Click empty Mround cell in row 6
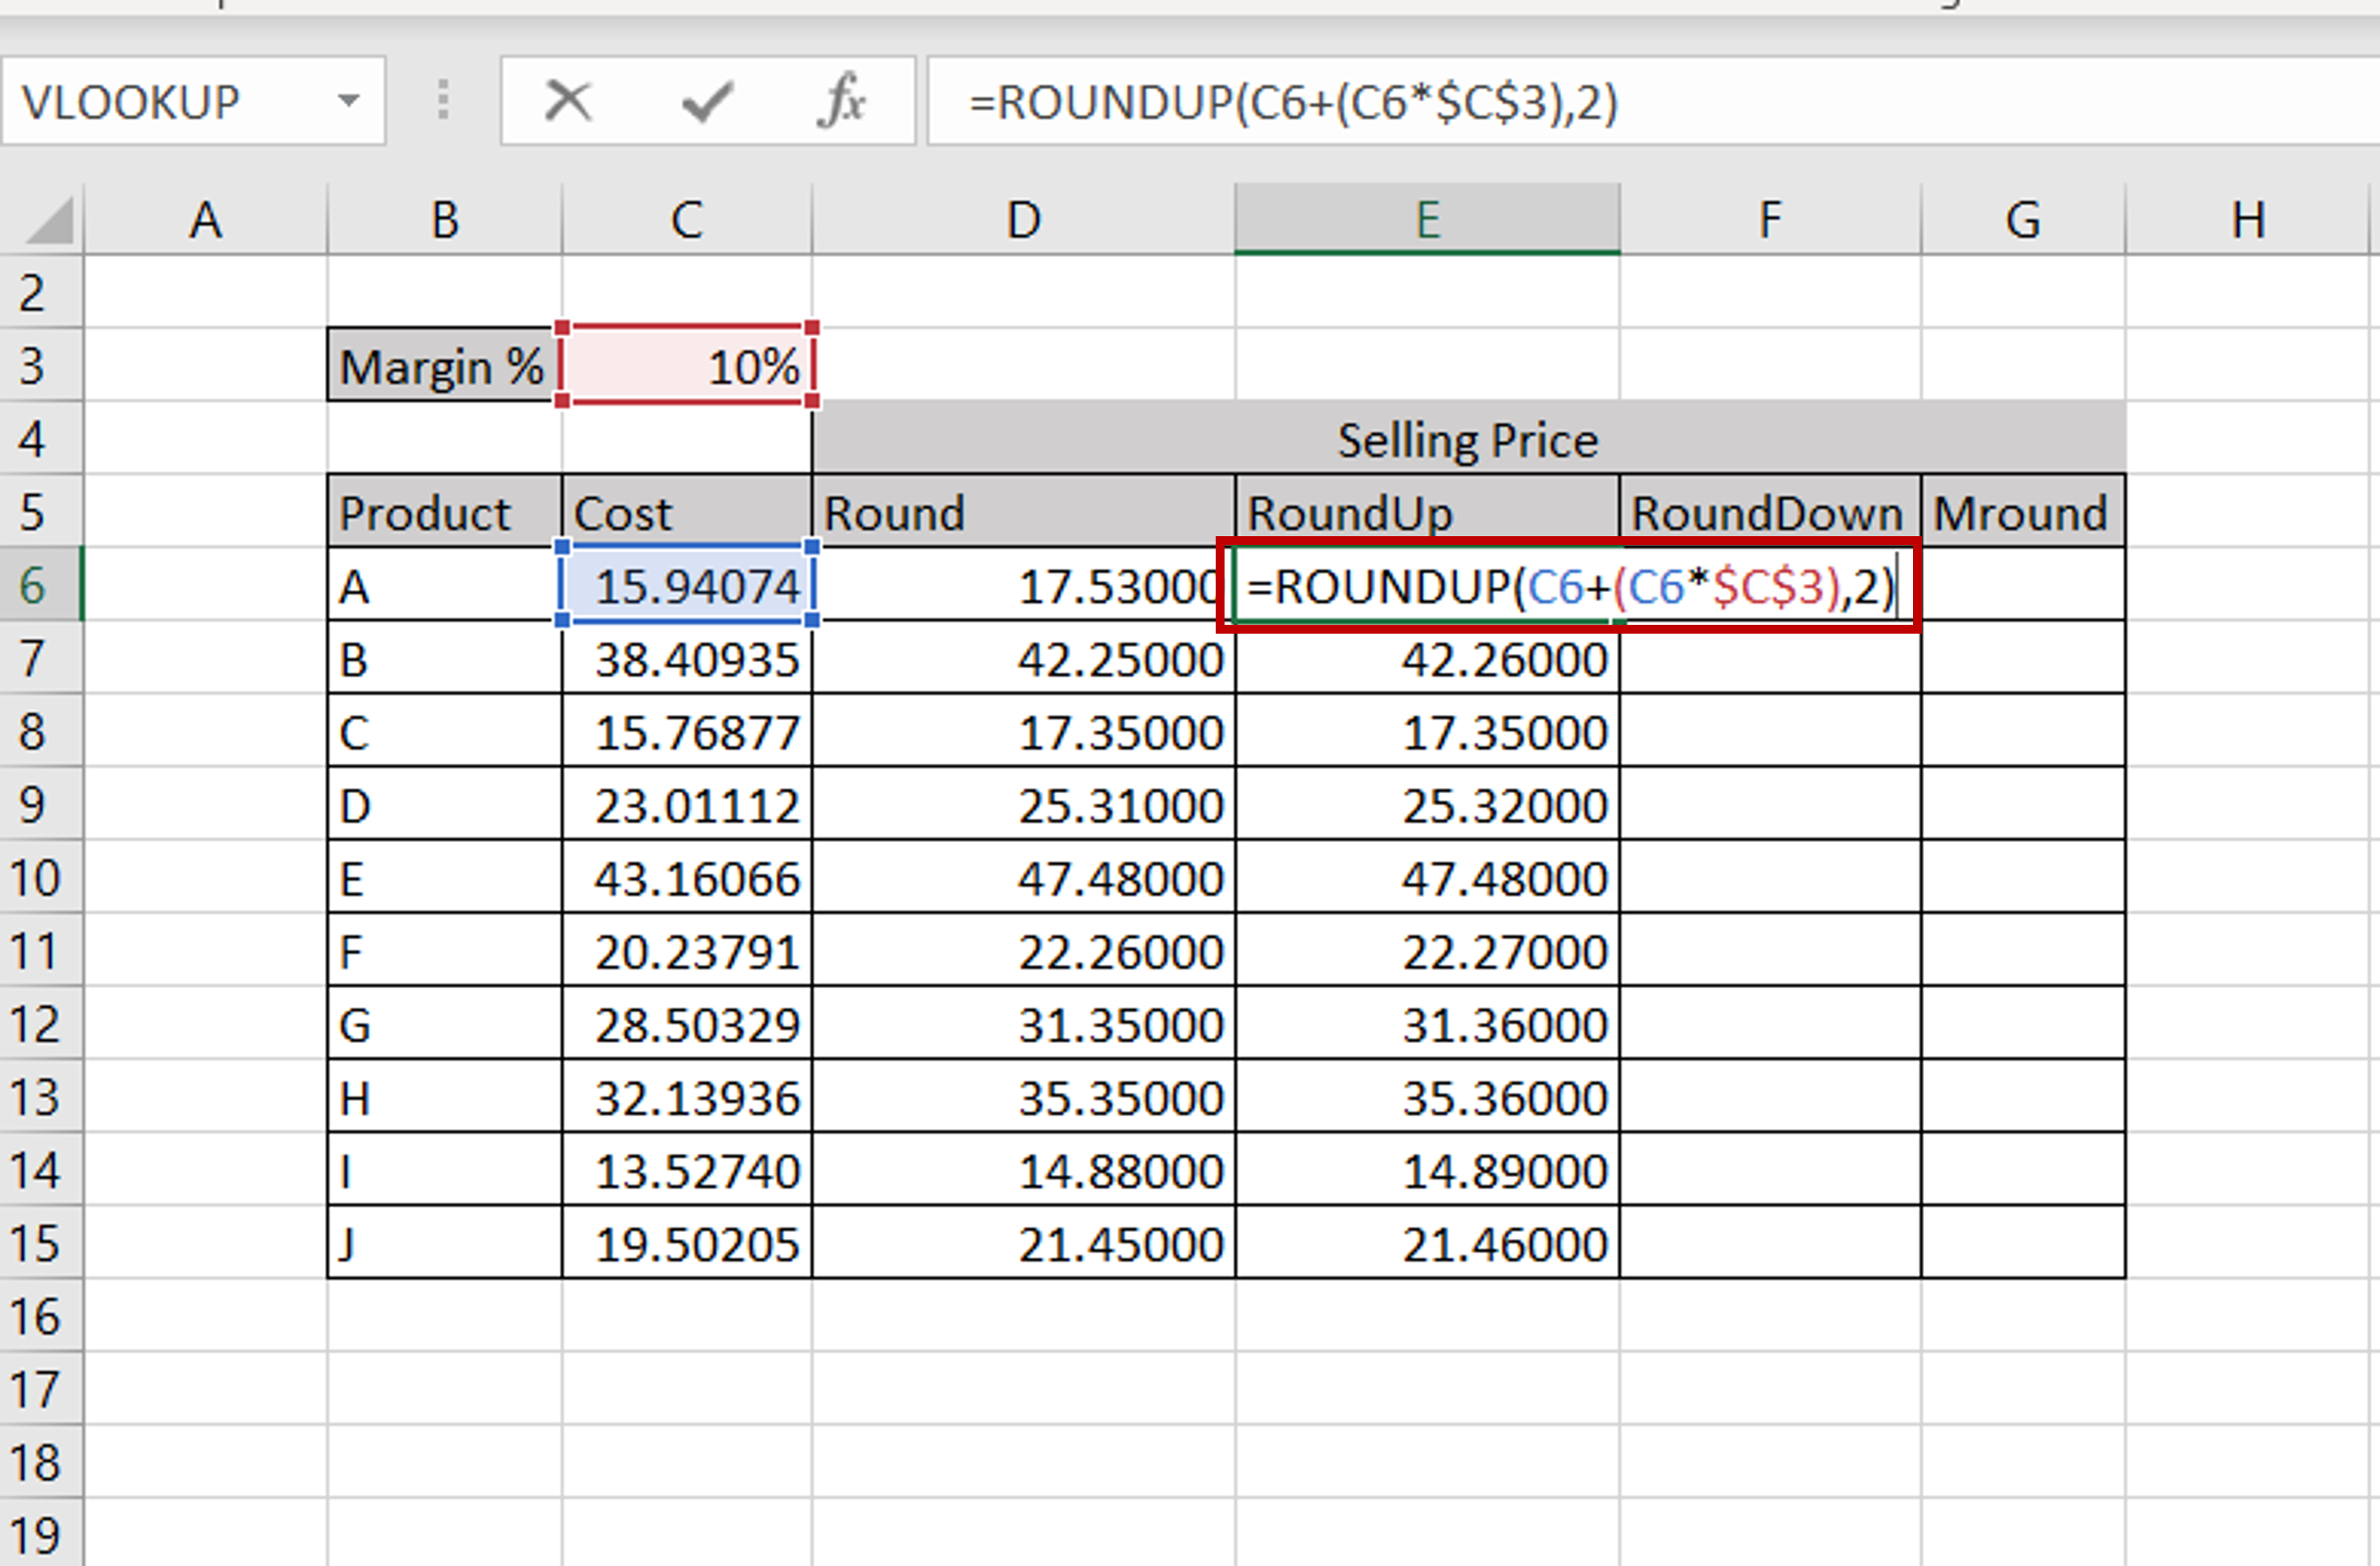This screenshot has height=1566, width=2380. (x=2023, y=584)
